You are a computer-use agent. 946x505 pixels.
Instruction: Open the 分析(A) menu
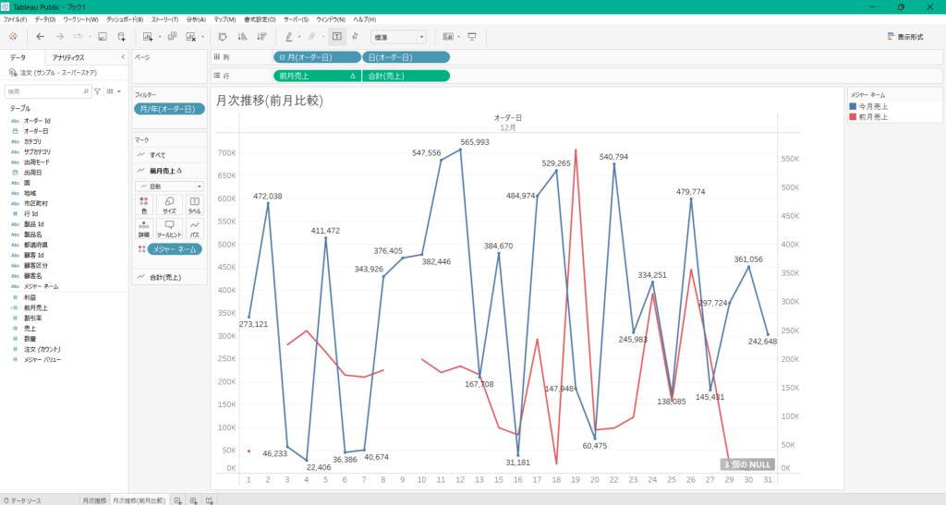[196, 19]
